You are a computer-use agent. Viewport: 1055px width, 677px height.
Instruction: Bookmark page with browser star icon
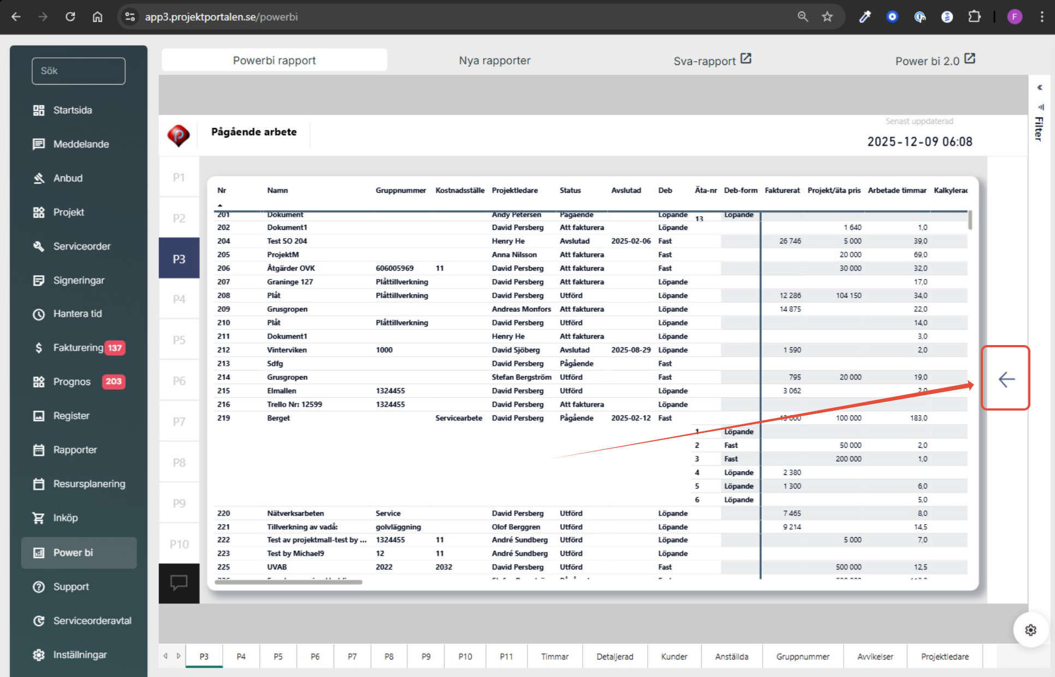pos(827,17)
